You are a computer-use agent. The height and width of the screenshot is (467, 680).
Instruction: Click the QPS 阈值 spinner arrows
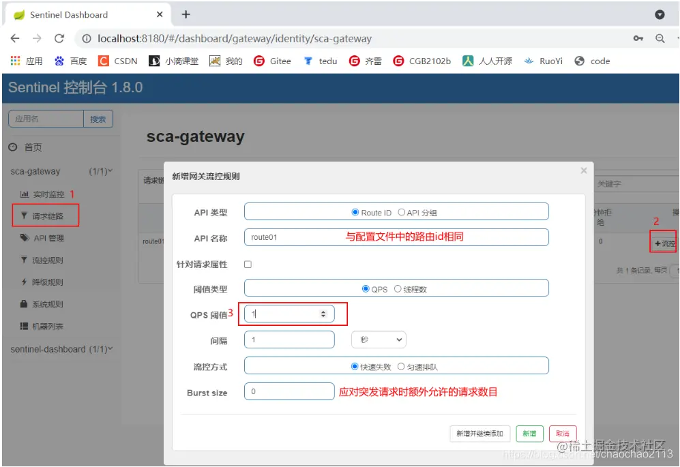(x=323, y=314)
